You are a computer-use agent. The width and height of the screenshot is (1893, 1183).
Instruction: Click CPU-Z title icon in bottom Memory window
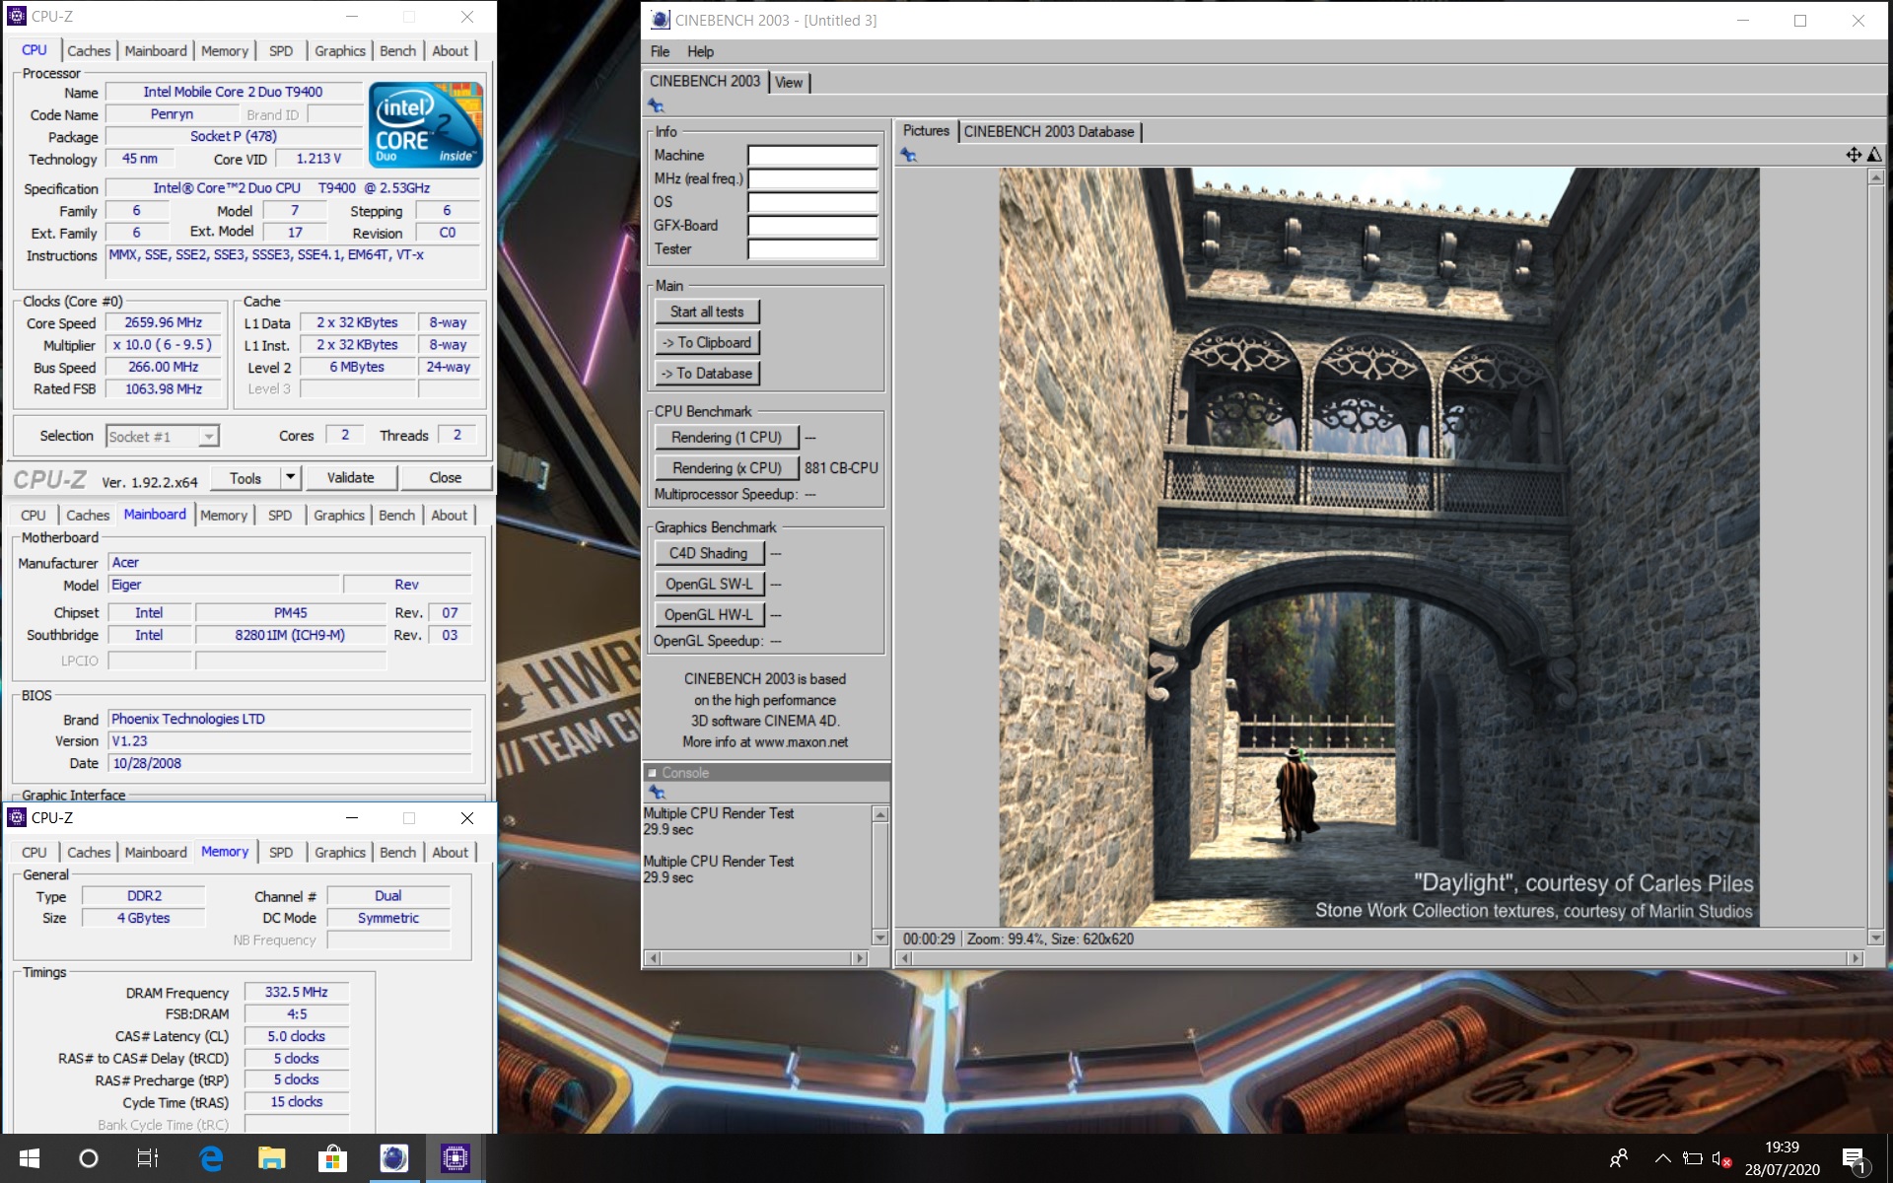17,817
